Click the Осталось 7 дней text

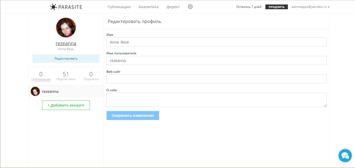coord(249,7)
